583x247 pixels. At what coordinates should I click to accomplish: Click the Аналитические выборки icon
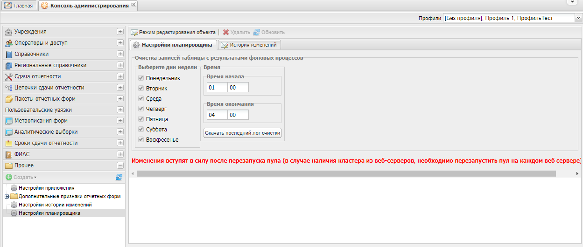point(8,132)
